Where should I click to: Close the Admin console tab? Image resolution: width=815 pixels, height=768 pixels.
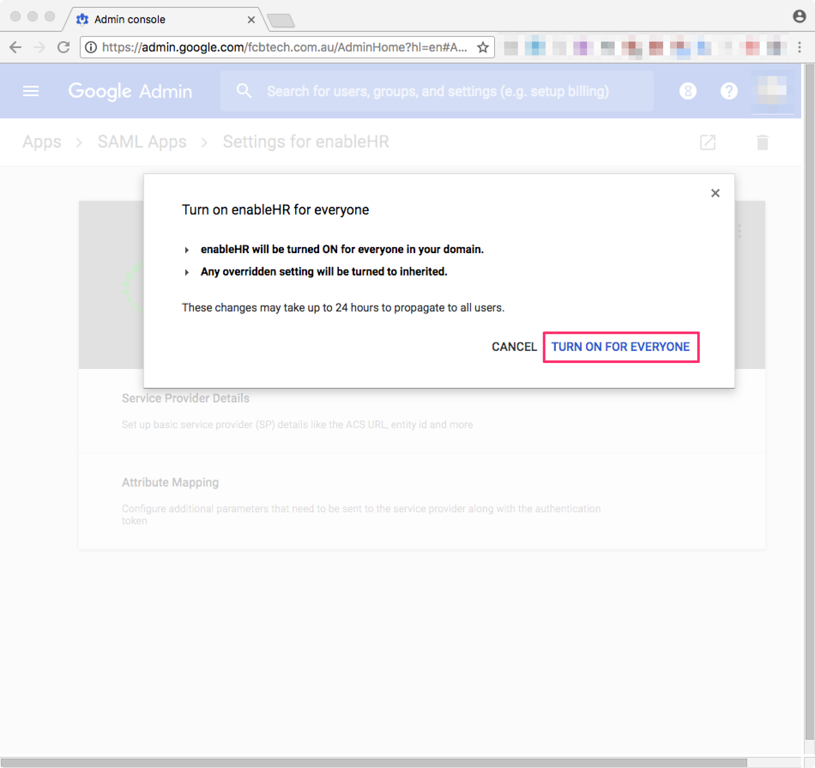(251, 20)
